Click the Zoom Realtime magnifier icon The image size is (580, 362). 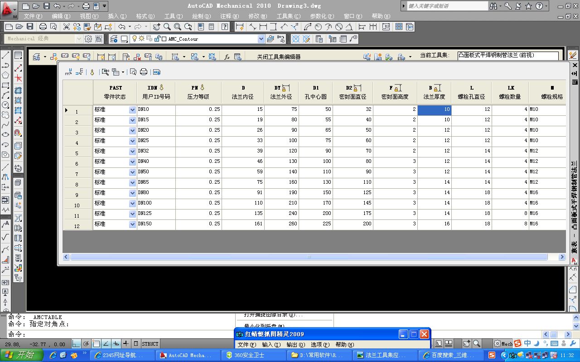(167, 27)
